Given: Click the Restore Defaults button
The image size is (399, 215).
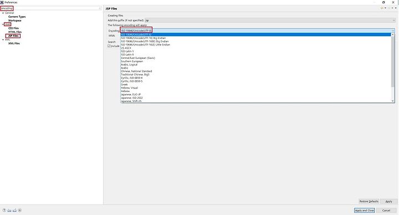Looking at the screenshot, I should click(369, 201).
